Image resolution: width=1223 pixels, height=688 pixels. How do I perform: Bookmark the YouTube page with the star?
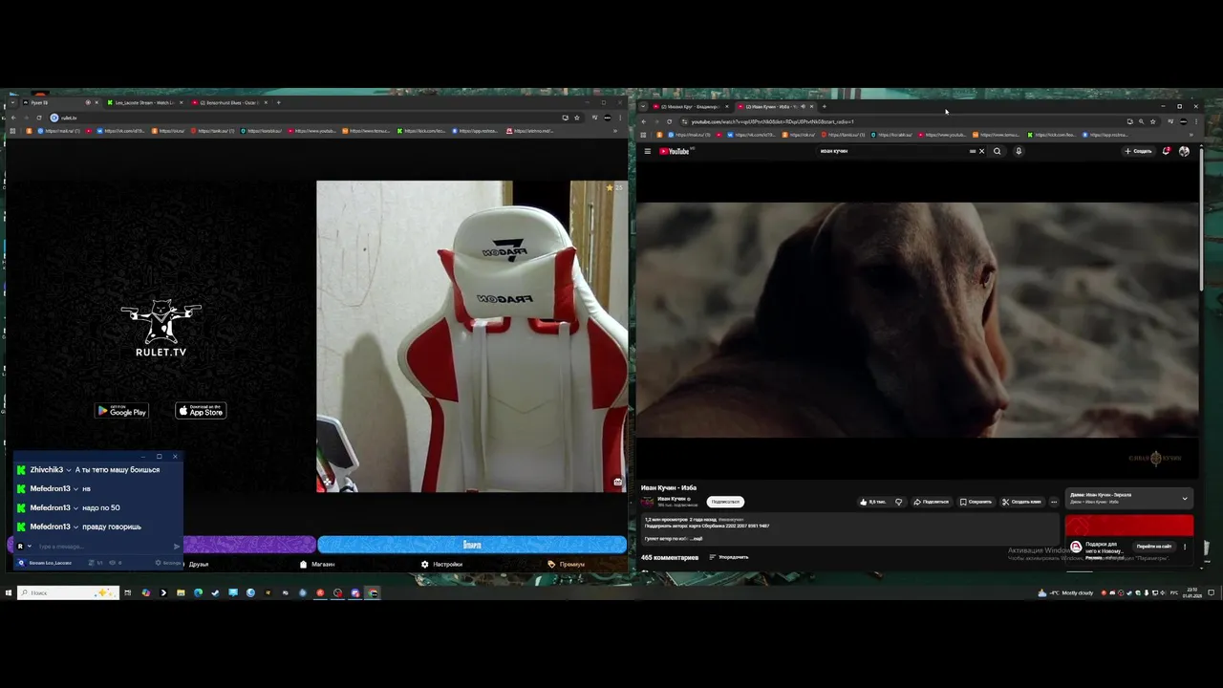click(x=1152, y=121)
